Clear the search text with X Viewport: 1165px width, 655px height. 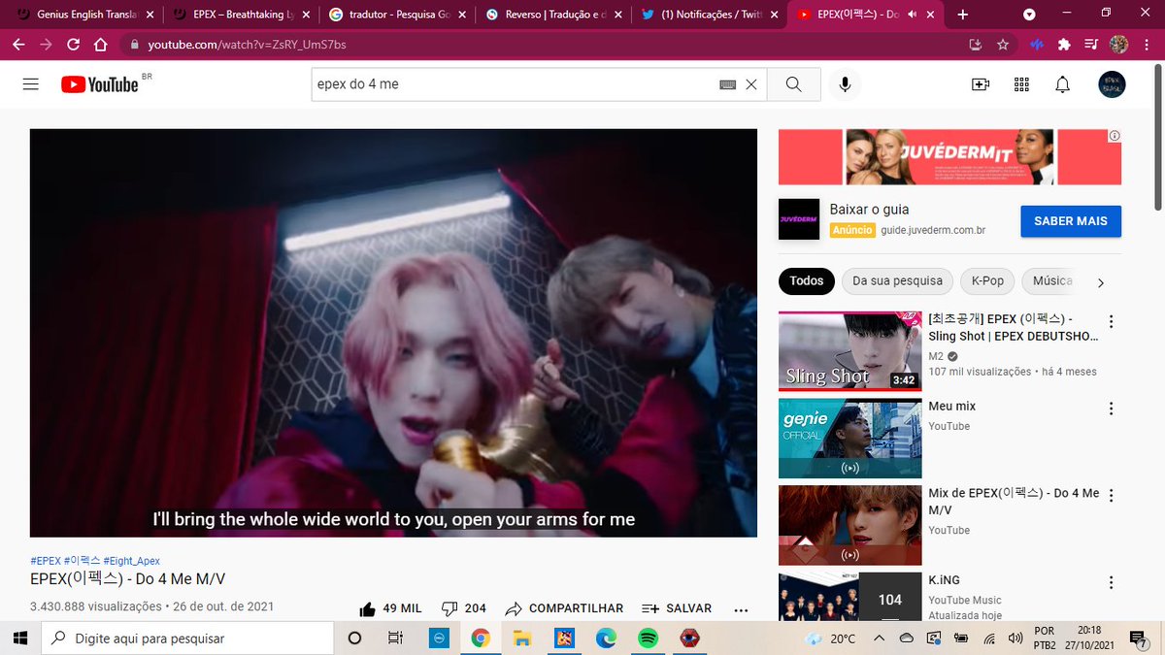pyautogui.click(x=750, y=84)
